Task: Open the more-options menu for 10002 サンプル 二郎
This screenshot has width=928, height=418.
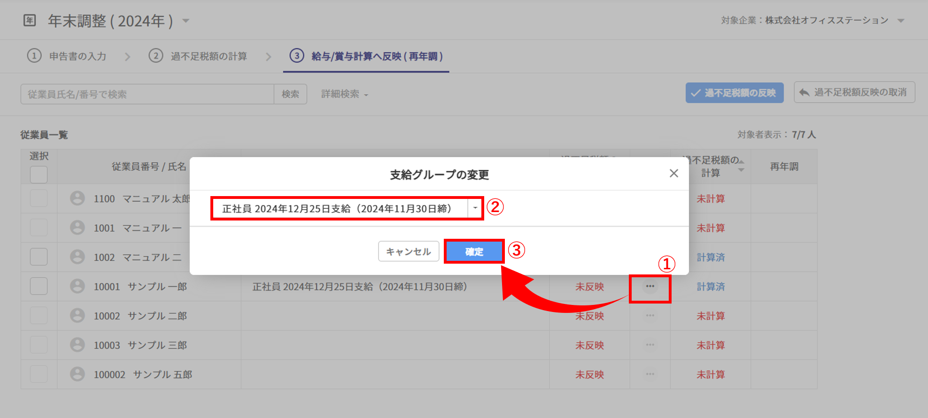Action: tap(650, 316)
